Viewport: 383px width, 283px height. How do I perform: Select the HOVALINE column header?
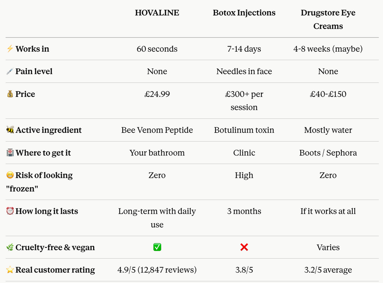pos(157,13)
